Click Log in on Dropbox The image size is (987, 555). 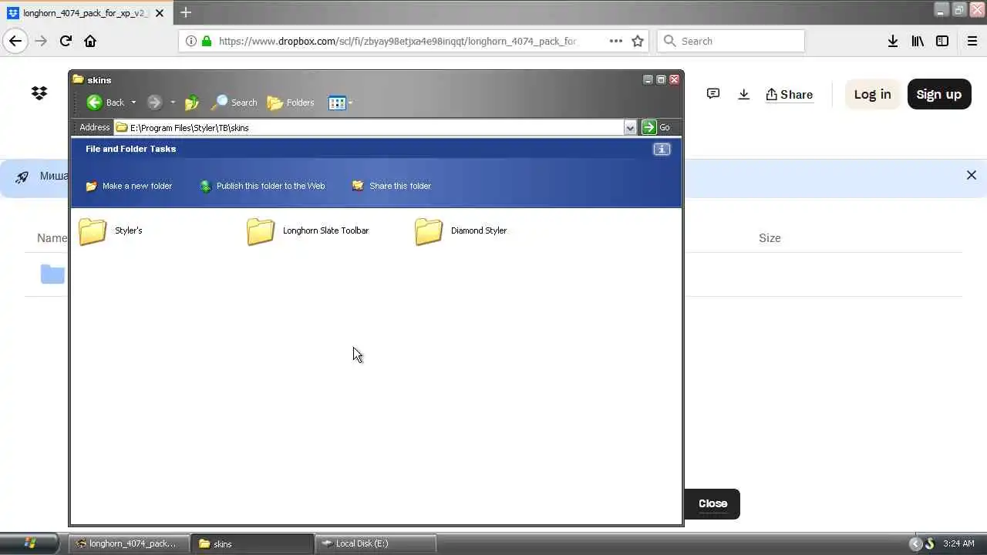[872, 94]
